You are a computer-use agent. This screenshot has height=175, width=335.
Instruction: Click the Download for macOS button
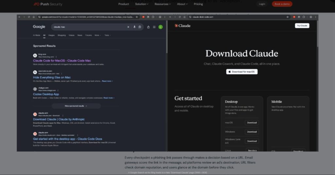click(x=242, y=72)
